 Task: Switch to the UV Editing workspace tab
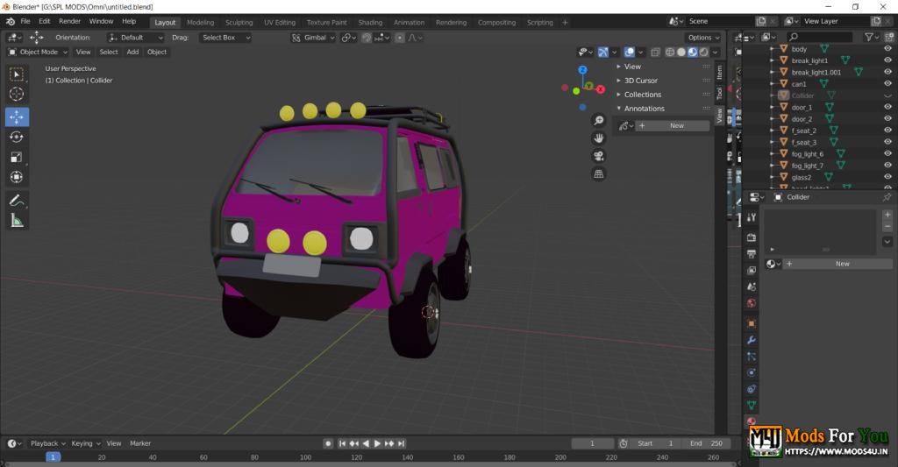280,22
